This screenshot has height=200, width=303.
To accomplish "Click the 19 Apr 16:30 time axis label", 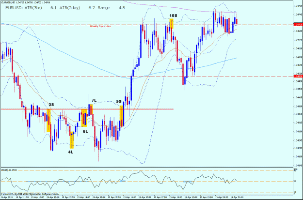I will [x=129, y=198].
